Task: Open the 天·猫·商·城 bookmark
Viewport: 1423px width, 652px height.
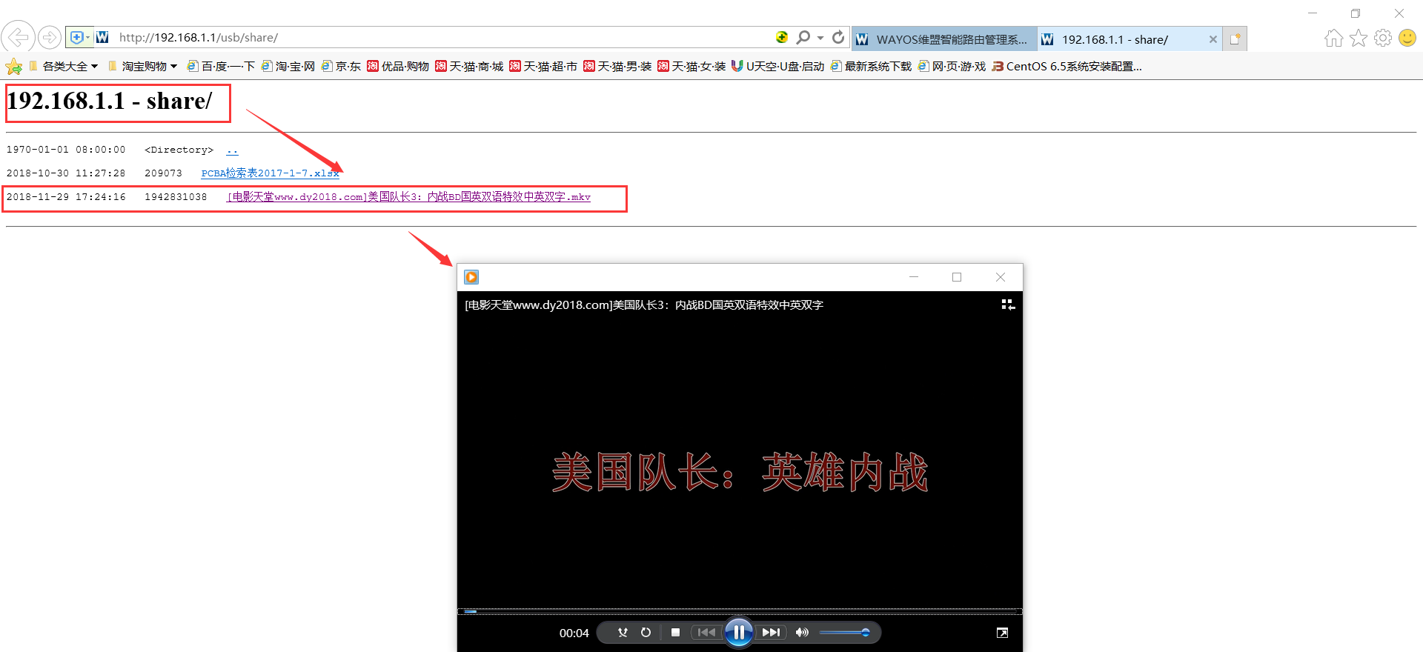Action: click(x=469, y=67)
